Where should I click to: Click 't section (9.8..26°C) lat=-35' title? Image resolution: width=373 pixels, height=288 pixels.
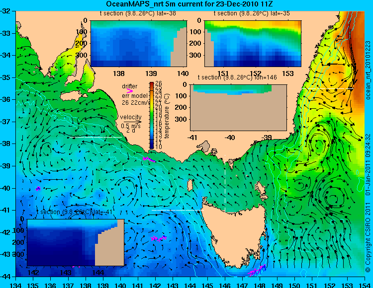(x=252, y=13)
